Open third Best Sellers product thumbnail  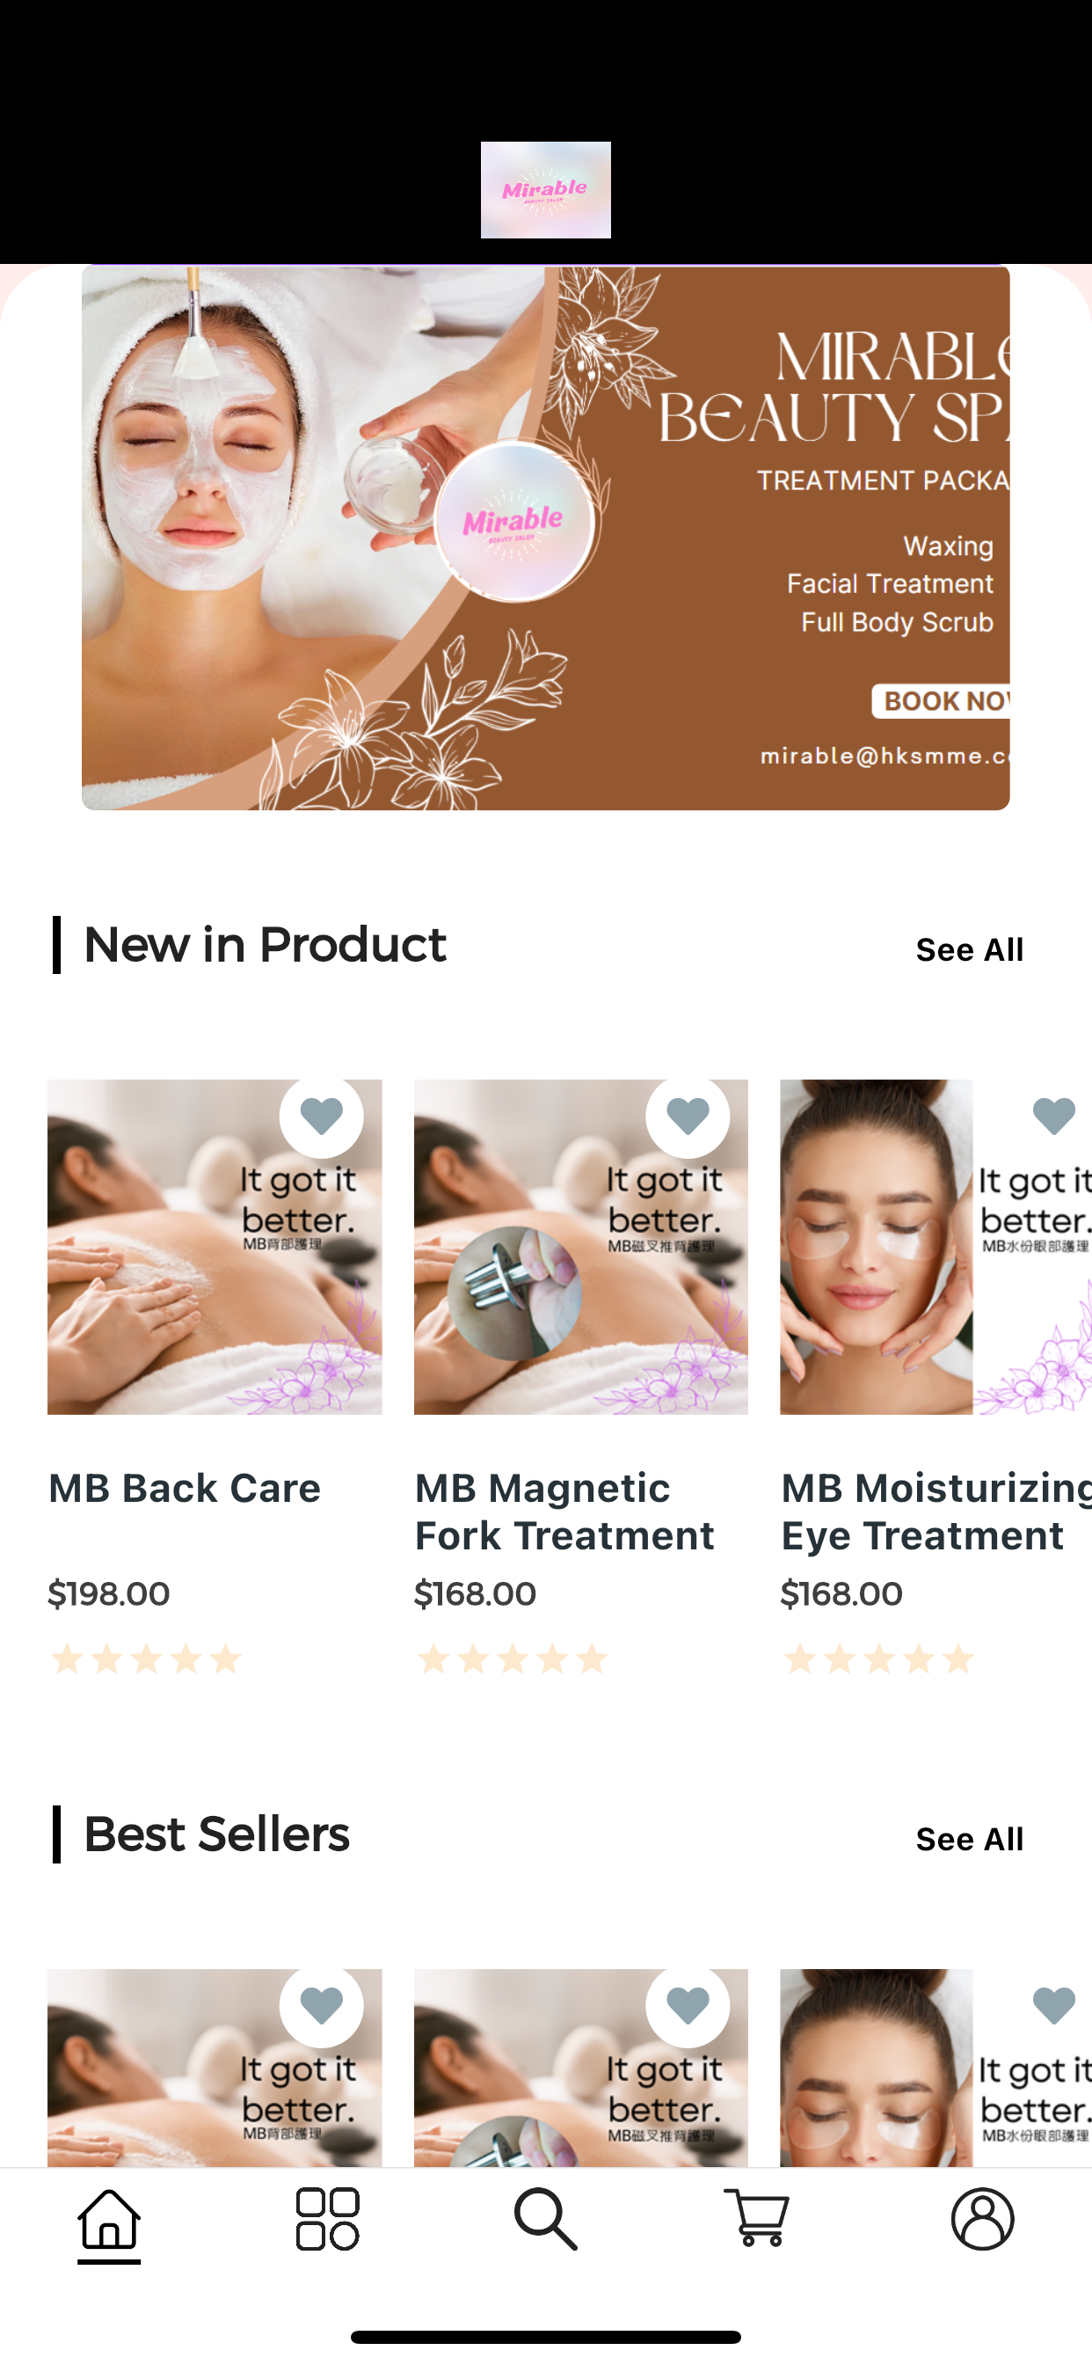[936, 2068]
